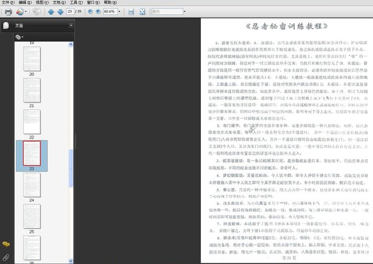This screenshot has width=373, height=264.
Task: Click the zoom in round button
Action: click(x=98, y=11)
